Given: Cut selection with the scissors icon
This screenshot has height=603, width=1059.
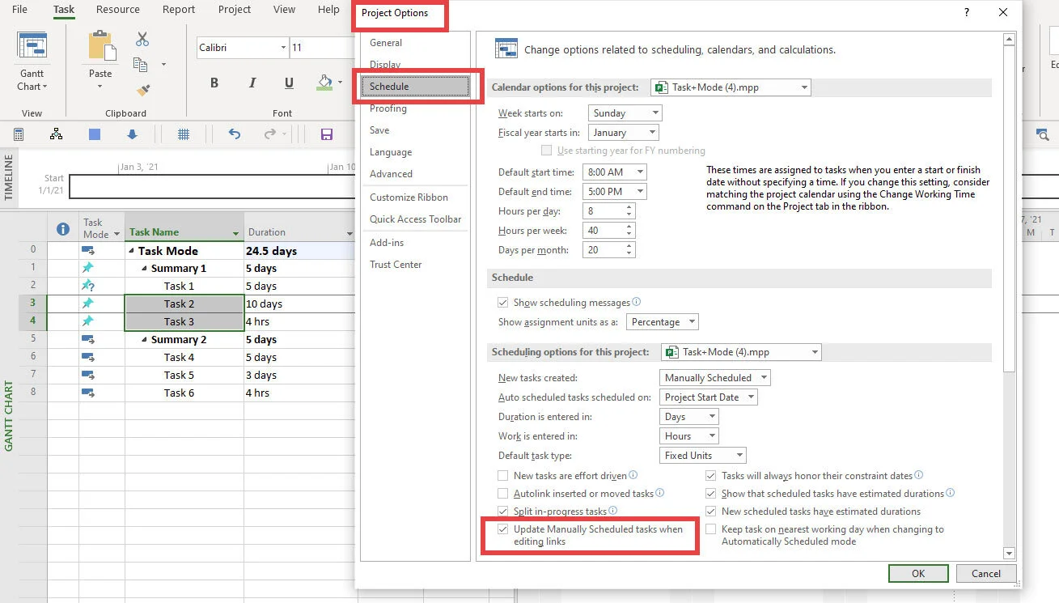Looking at the screenshot, I should click(x=142, y=39).
